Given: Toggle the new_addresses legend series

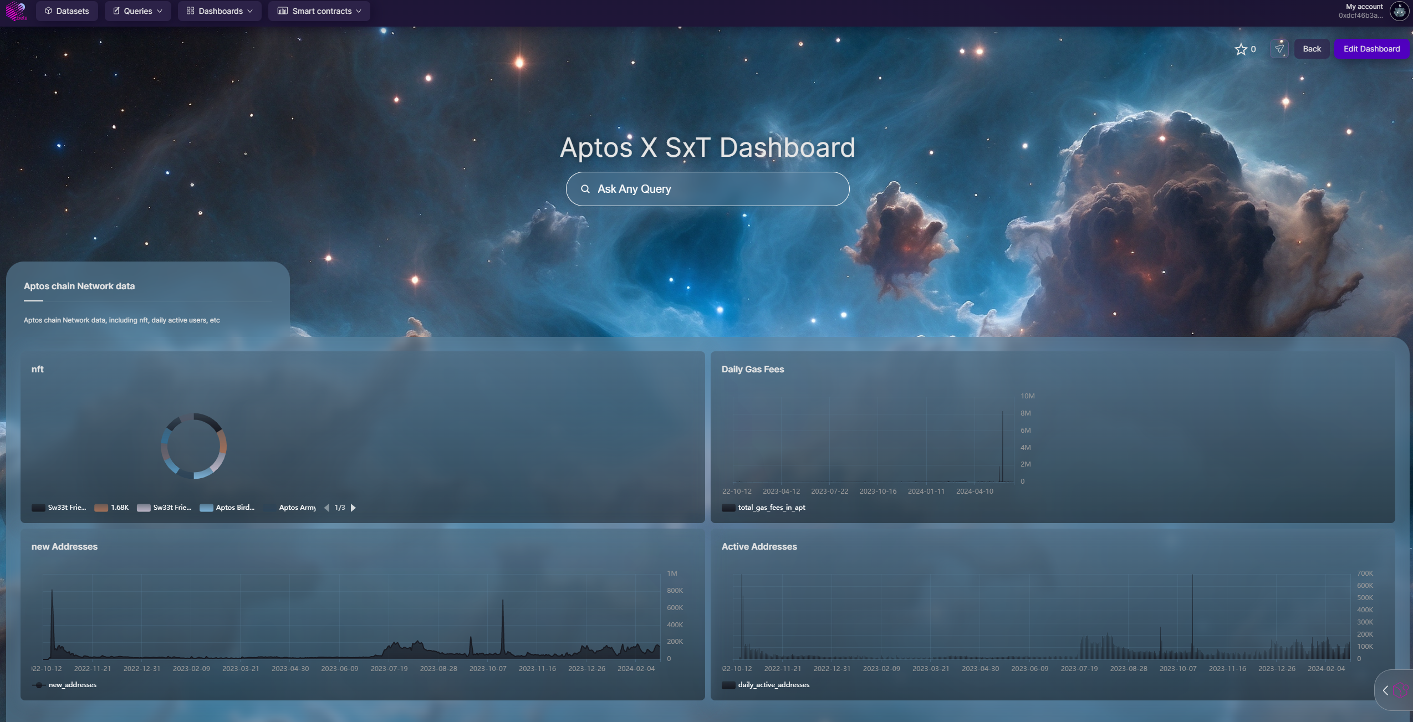Looking at the screenshot, I should 64,685.
